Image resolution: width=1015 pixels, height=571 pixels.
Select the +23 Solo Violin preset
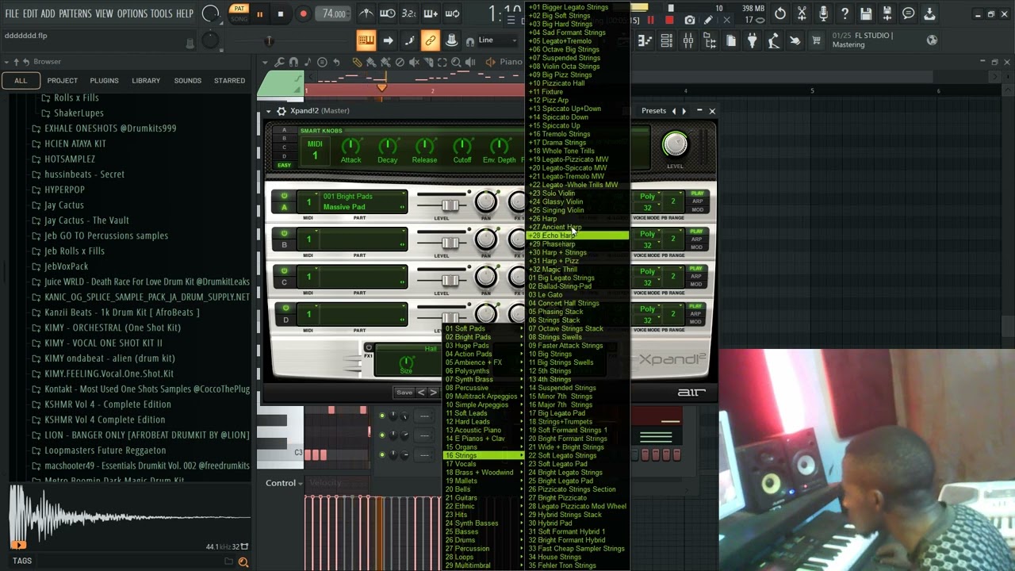(x=578, y=194)
